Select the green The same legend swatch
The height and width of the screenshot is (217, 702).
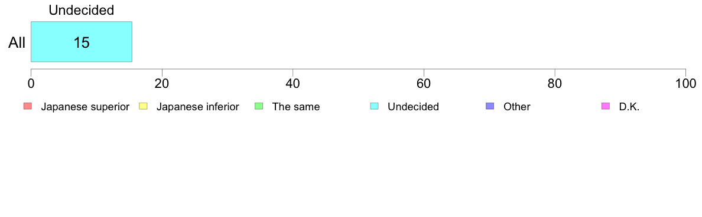(259, 106)
